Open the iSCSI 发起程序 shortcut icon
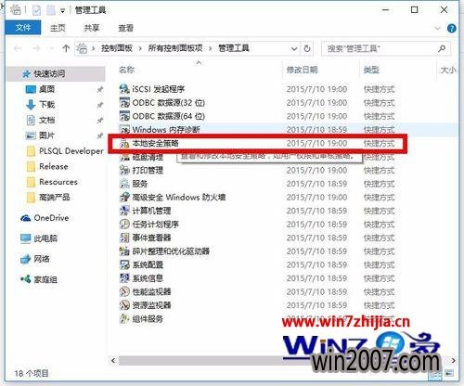This screenshot has width=464, height=386. [124, 89]
